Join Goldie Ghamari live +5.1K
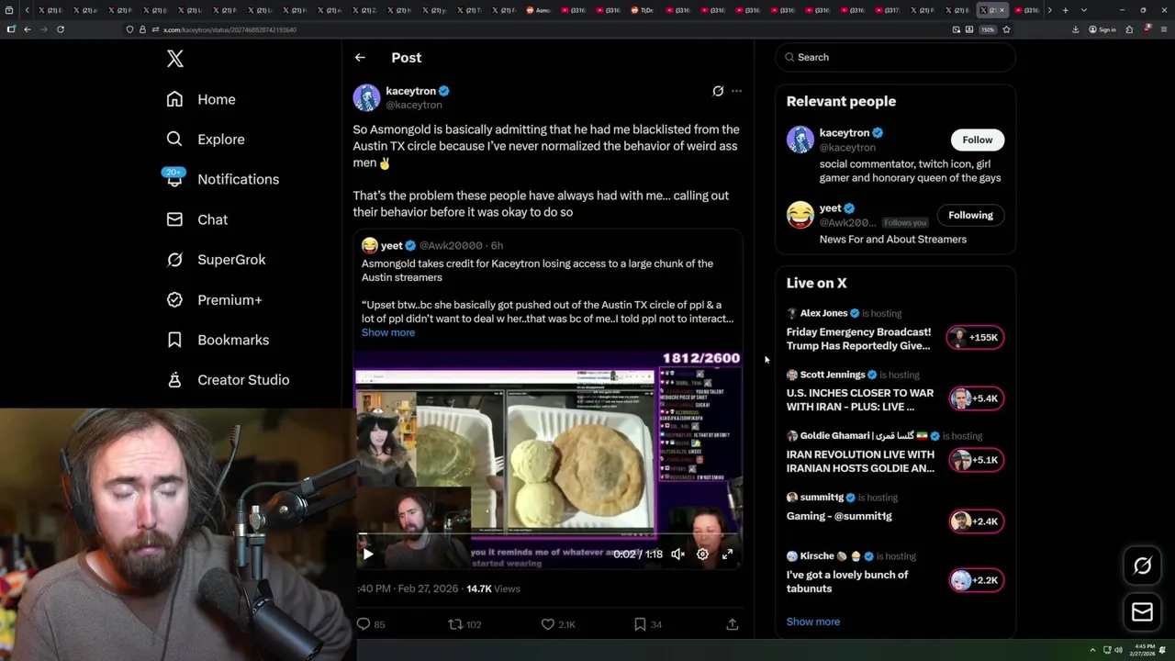Viewport: 1175px width, 661px height. click(976, 460)
